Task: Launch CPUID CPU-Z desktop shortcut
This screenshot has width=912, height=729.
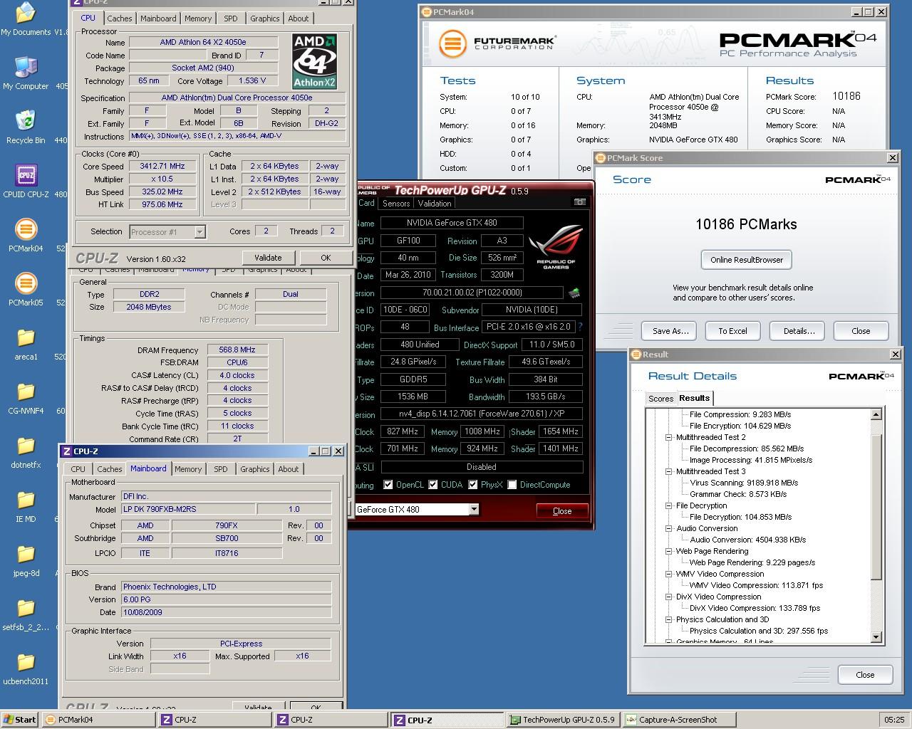Action: (x=26, y=182)
